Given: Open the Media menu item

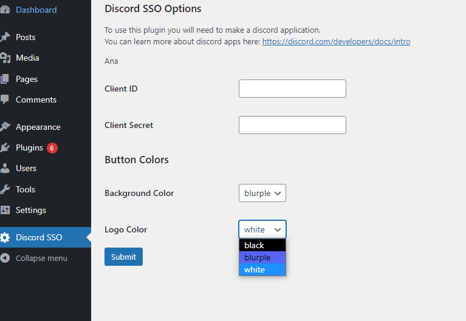Looking at the screenshot, I should click(x=27, y=58).
